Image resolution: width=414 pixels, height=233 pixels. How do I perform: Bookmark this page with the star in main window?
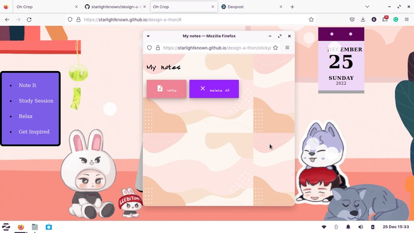311,20
